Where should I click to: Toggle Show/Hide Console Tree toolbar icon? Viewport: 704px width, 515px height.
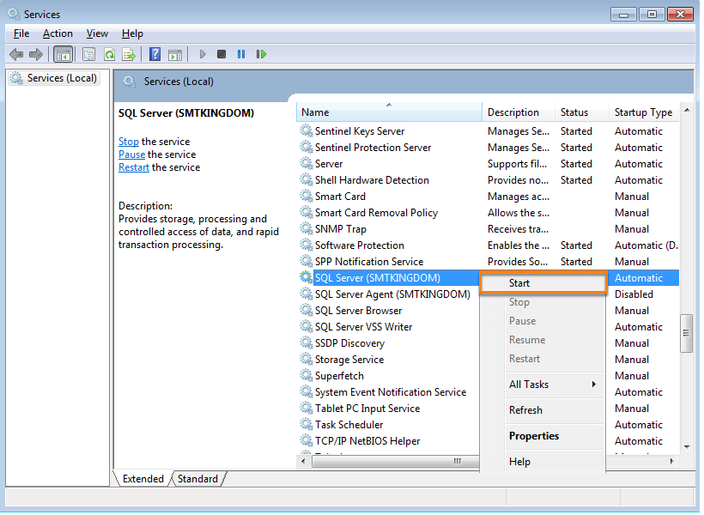click(x=64, y=55)
